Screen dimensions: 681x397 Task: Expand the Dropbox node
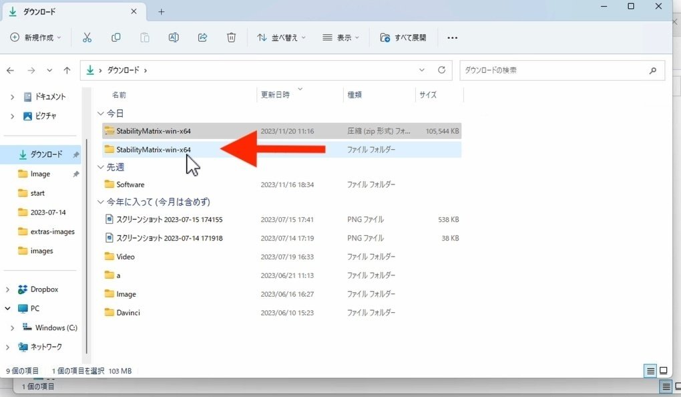coord(7,289)
